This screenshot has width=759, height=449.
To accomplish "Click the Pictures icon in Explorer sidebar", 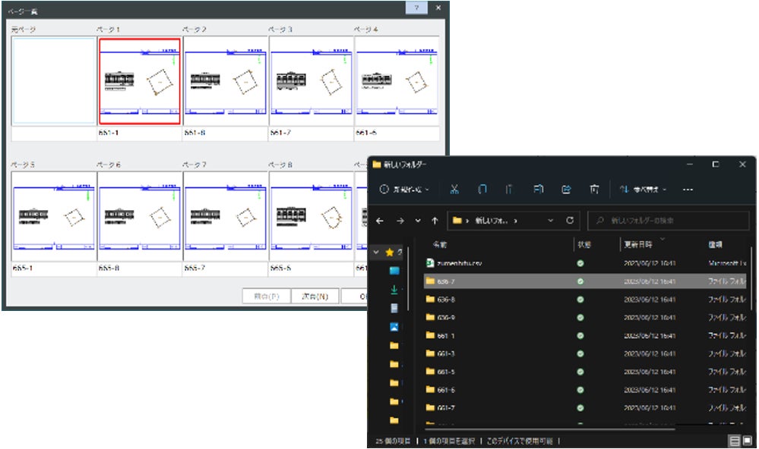I will (394, 327).
